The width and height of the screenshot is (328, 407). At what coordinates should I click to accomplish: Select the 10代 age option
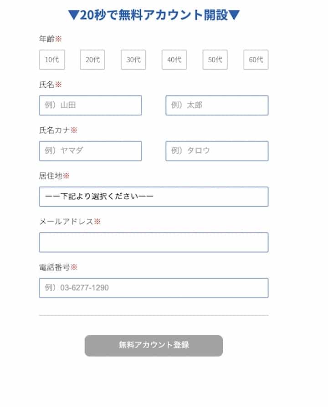pyautogui.click(x=52, y=60)
